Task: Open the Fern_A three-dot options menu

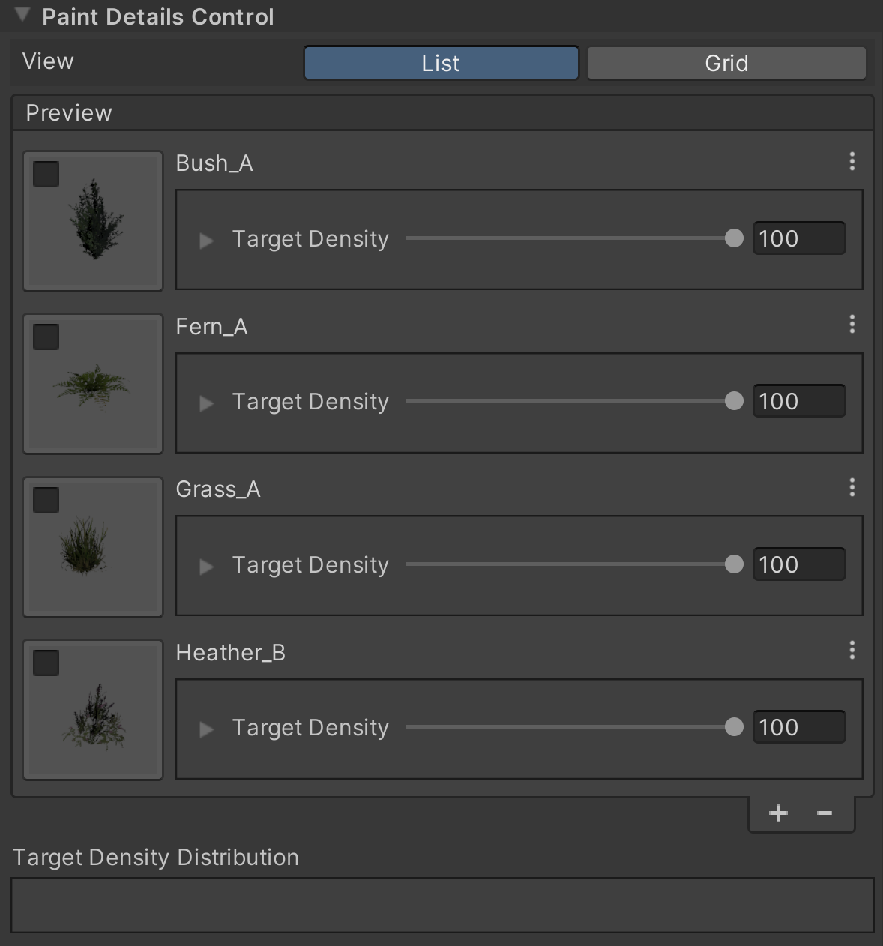Action: point(852,325)
